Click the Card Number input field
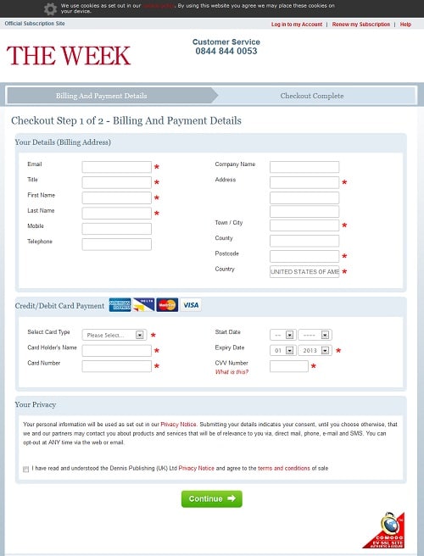This screenshot has height=556, width=424. 117,366
